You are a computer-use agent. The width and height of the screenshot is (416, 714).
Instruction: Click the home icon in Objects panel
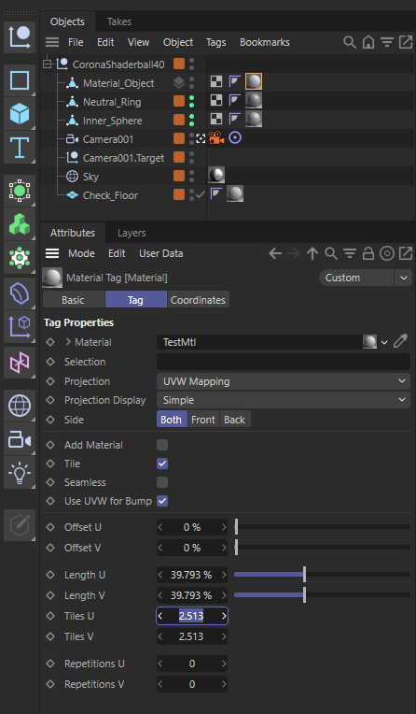368,42
